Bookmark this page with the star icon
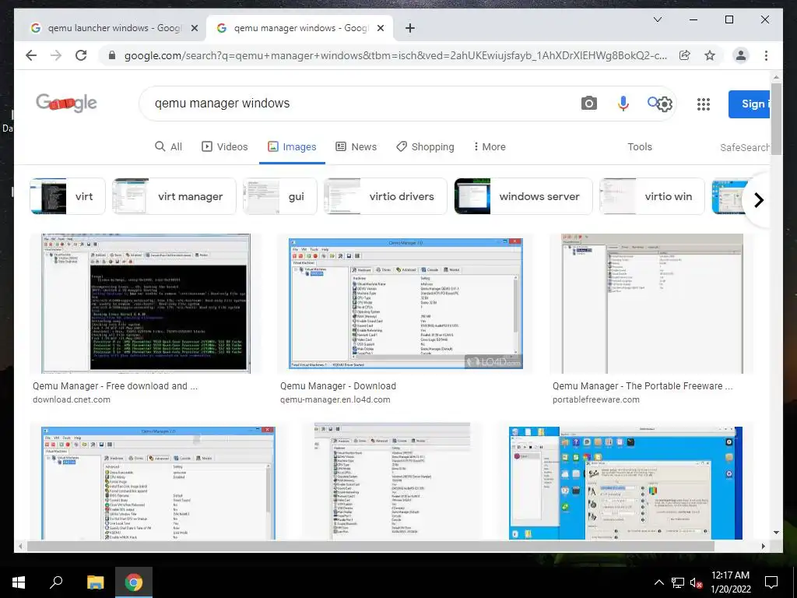 click(x=710, y=55)
